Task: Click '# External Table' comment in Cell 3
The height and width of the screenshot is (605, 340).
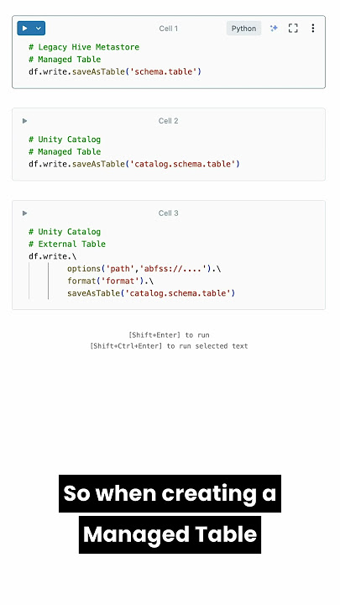Action: (67, 244)
